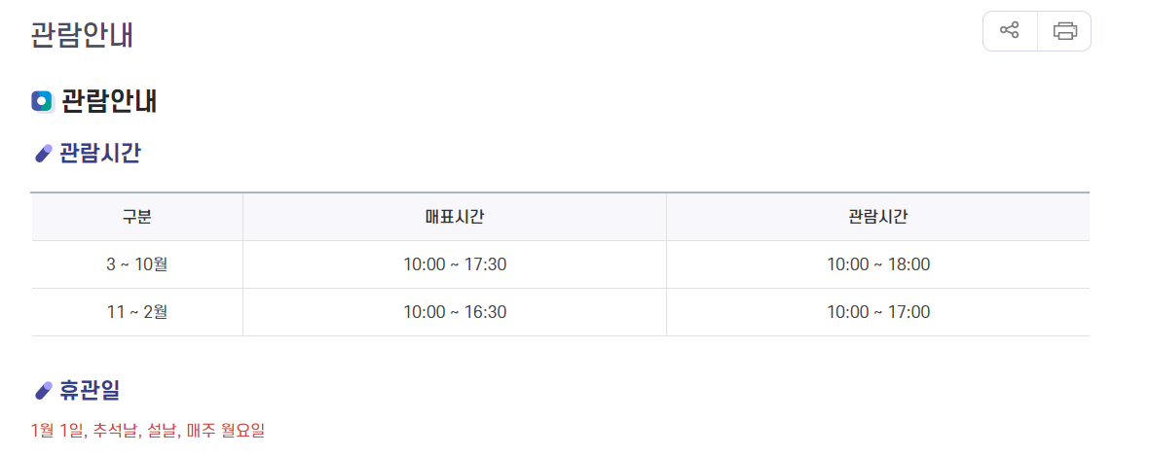Click the 매표시간 column header
The image size is (1149, 455).
point(455,217)
